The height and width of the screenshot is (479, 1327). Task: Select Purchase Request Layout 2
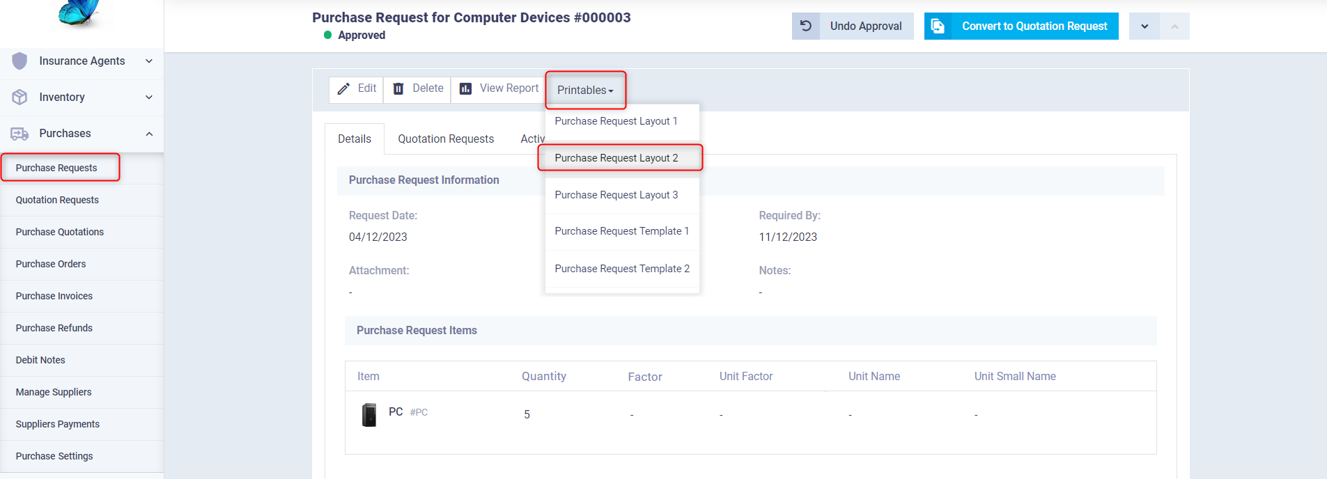click(616, 158)
